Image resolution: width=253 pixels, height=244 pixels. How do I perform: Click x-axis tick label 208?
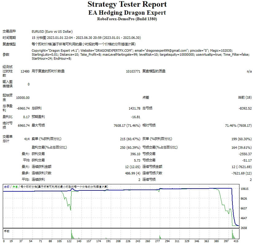coord(118,241)
